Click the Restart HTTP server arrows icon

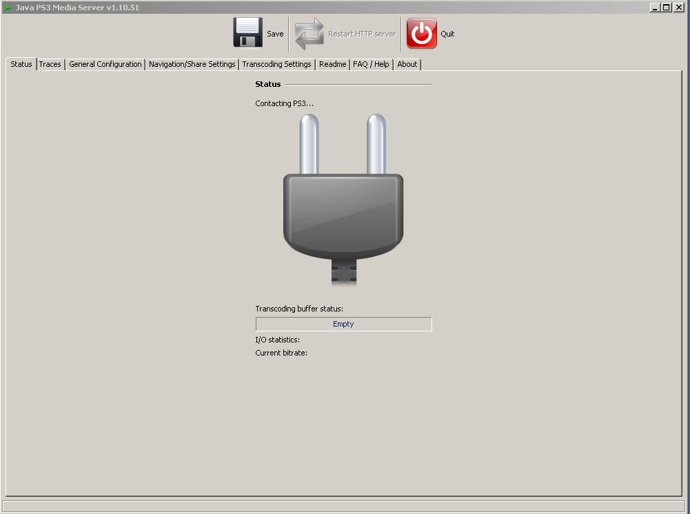tap(310, 34)
